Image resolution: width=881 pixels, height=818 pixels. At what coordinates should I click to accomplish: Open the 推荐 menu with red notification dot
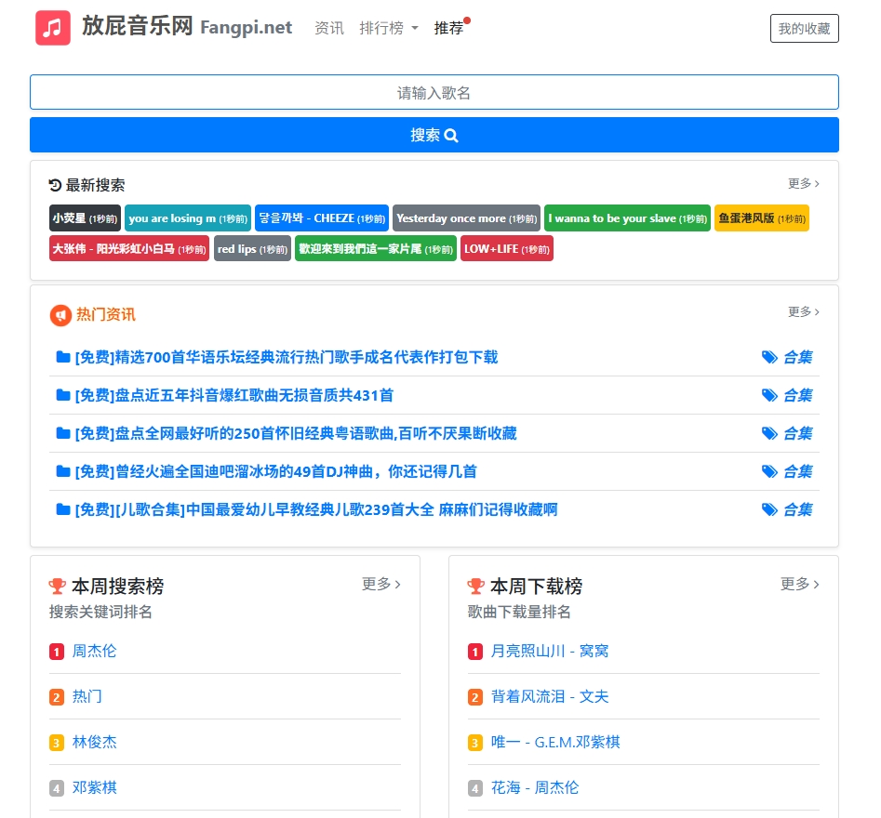click(x=449, y=29)
